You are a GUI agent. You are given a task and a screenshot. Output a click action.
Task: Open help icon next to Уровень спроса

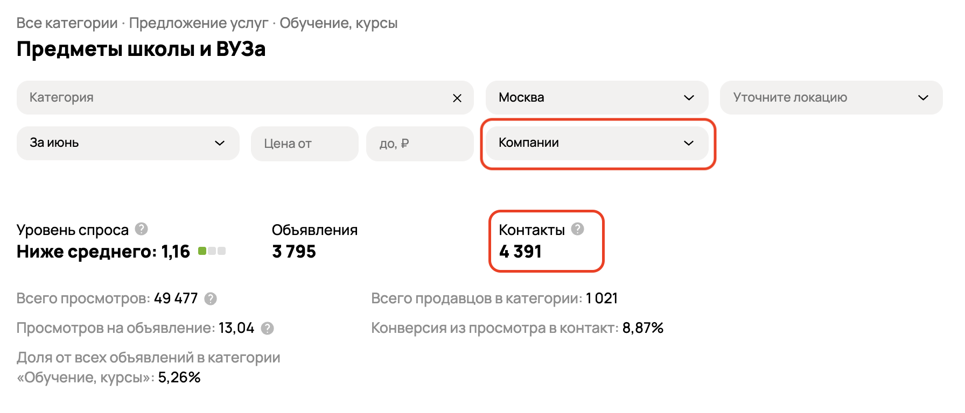[141, 229]
